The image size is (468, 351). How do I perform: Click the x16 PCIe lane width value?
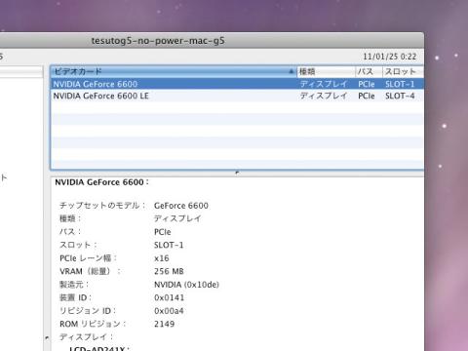(162, 258)
